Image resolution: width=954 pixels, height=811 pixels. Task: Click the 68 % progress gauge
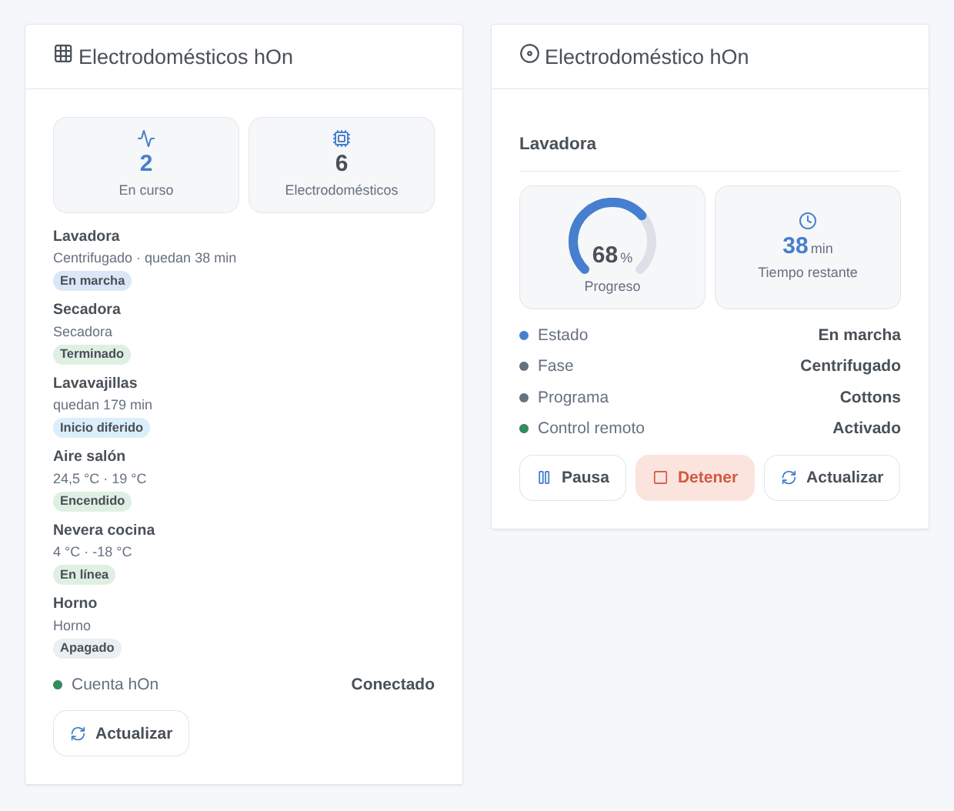pos(612,237)
